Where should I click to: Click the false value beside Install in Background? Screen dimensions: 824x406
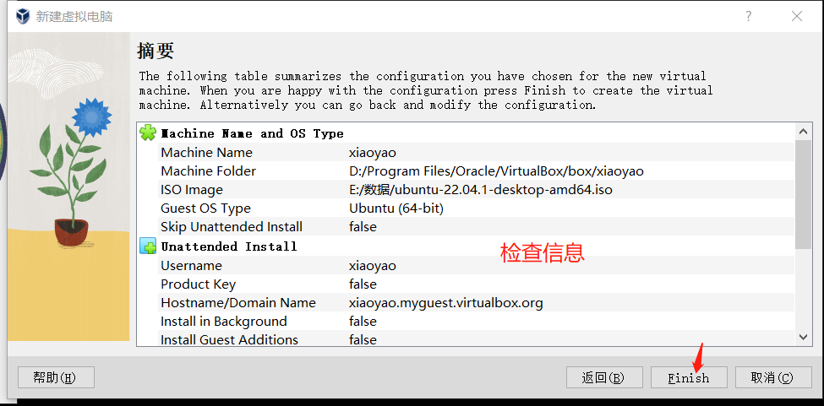point(363,322)
